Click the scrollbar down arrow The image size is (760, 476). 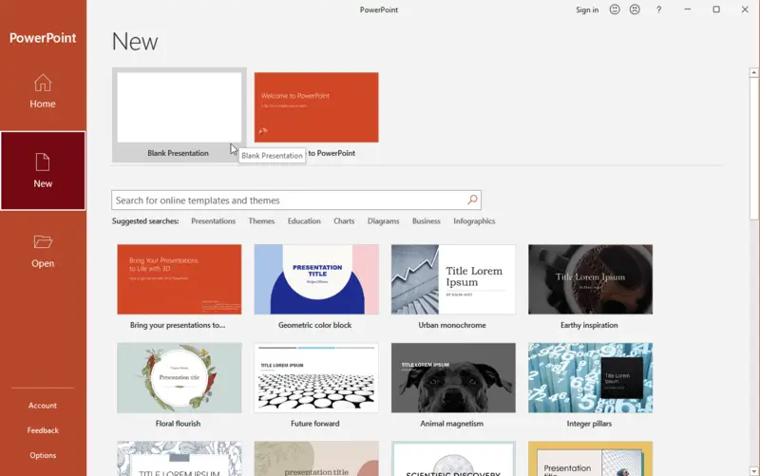pyautogui.click(x=753, y=470)
